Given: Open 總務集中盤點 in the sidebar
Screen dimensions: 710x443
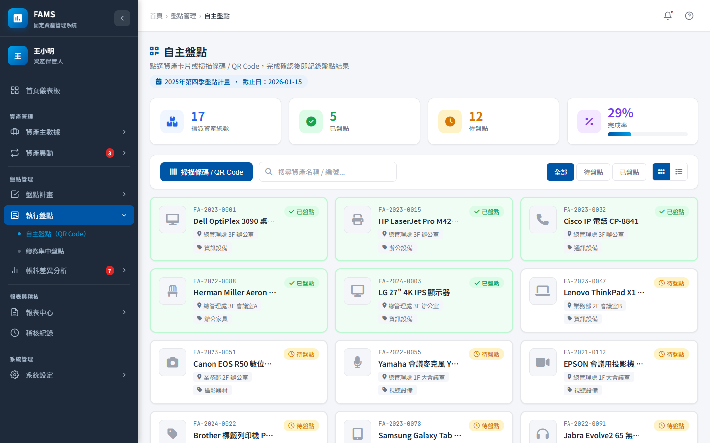Looking at the screenshot, I should (45, 251).
